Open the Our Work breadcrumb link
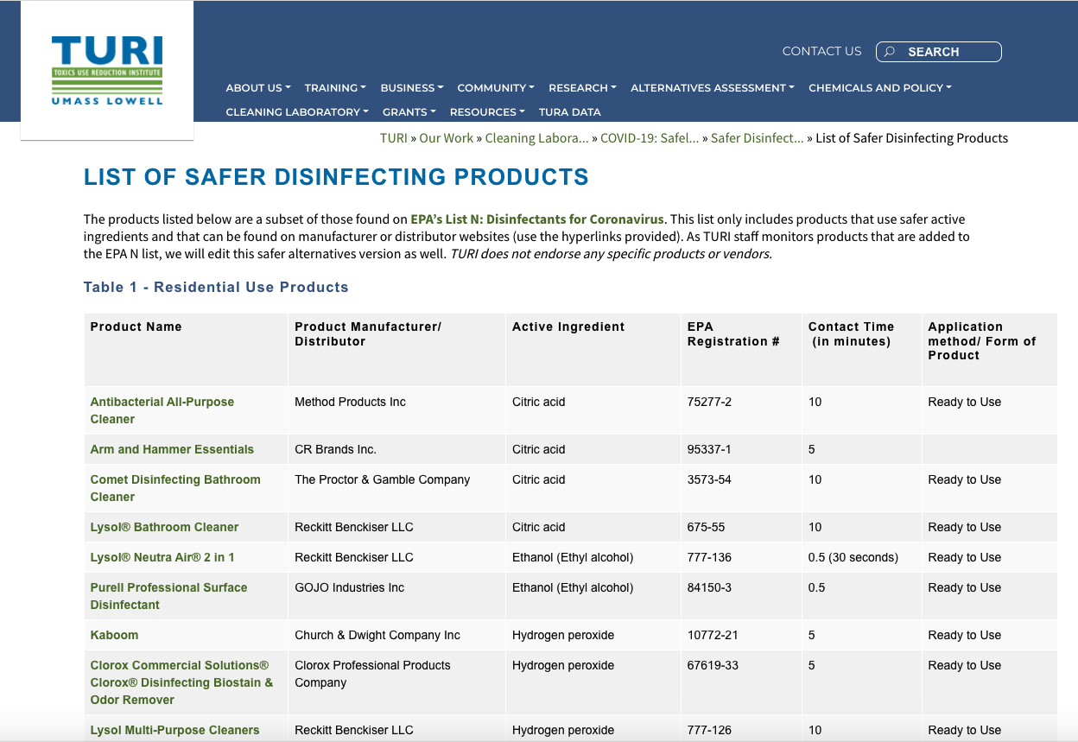Viewport: 1078px width, 742px height. (446, 138)
